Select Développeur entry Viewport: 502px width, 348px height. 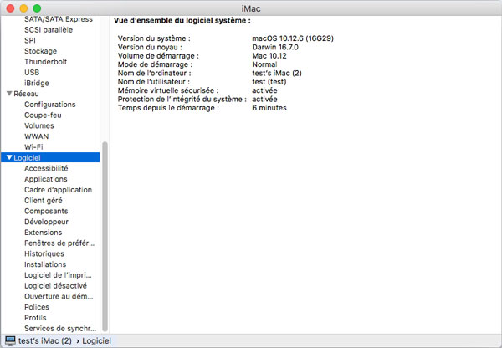[46, 222]
